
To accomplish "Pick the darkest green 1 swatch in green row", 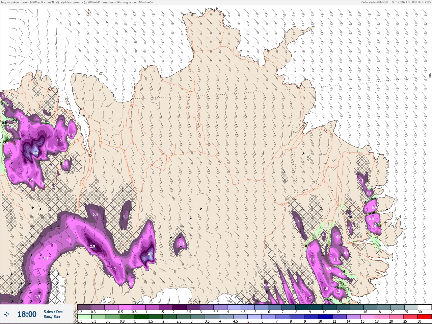I will [x=141, y=317].
